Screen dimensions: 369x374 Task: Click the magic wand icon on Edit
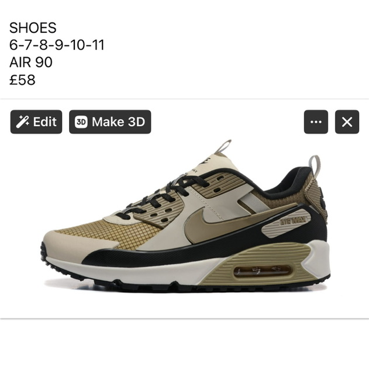point(23,122)
